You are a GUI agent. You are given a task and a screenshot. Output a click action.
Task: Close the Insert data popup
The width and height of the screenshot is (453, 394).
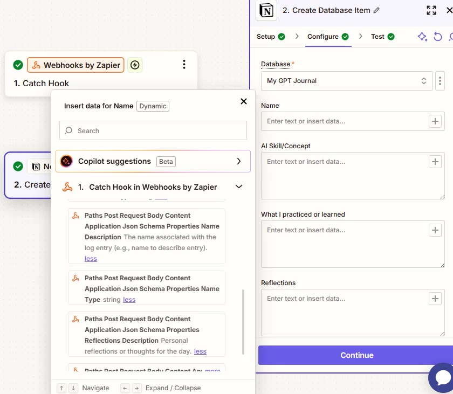click(x=244, y=101)
